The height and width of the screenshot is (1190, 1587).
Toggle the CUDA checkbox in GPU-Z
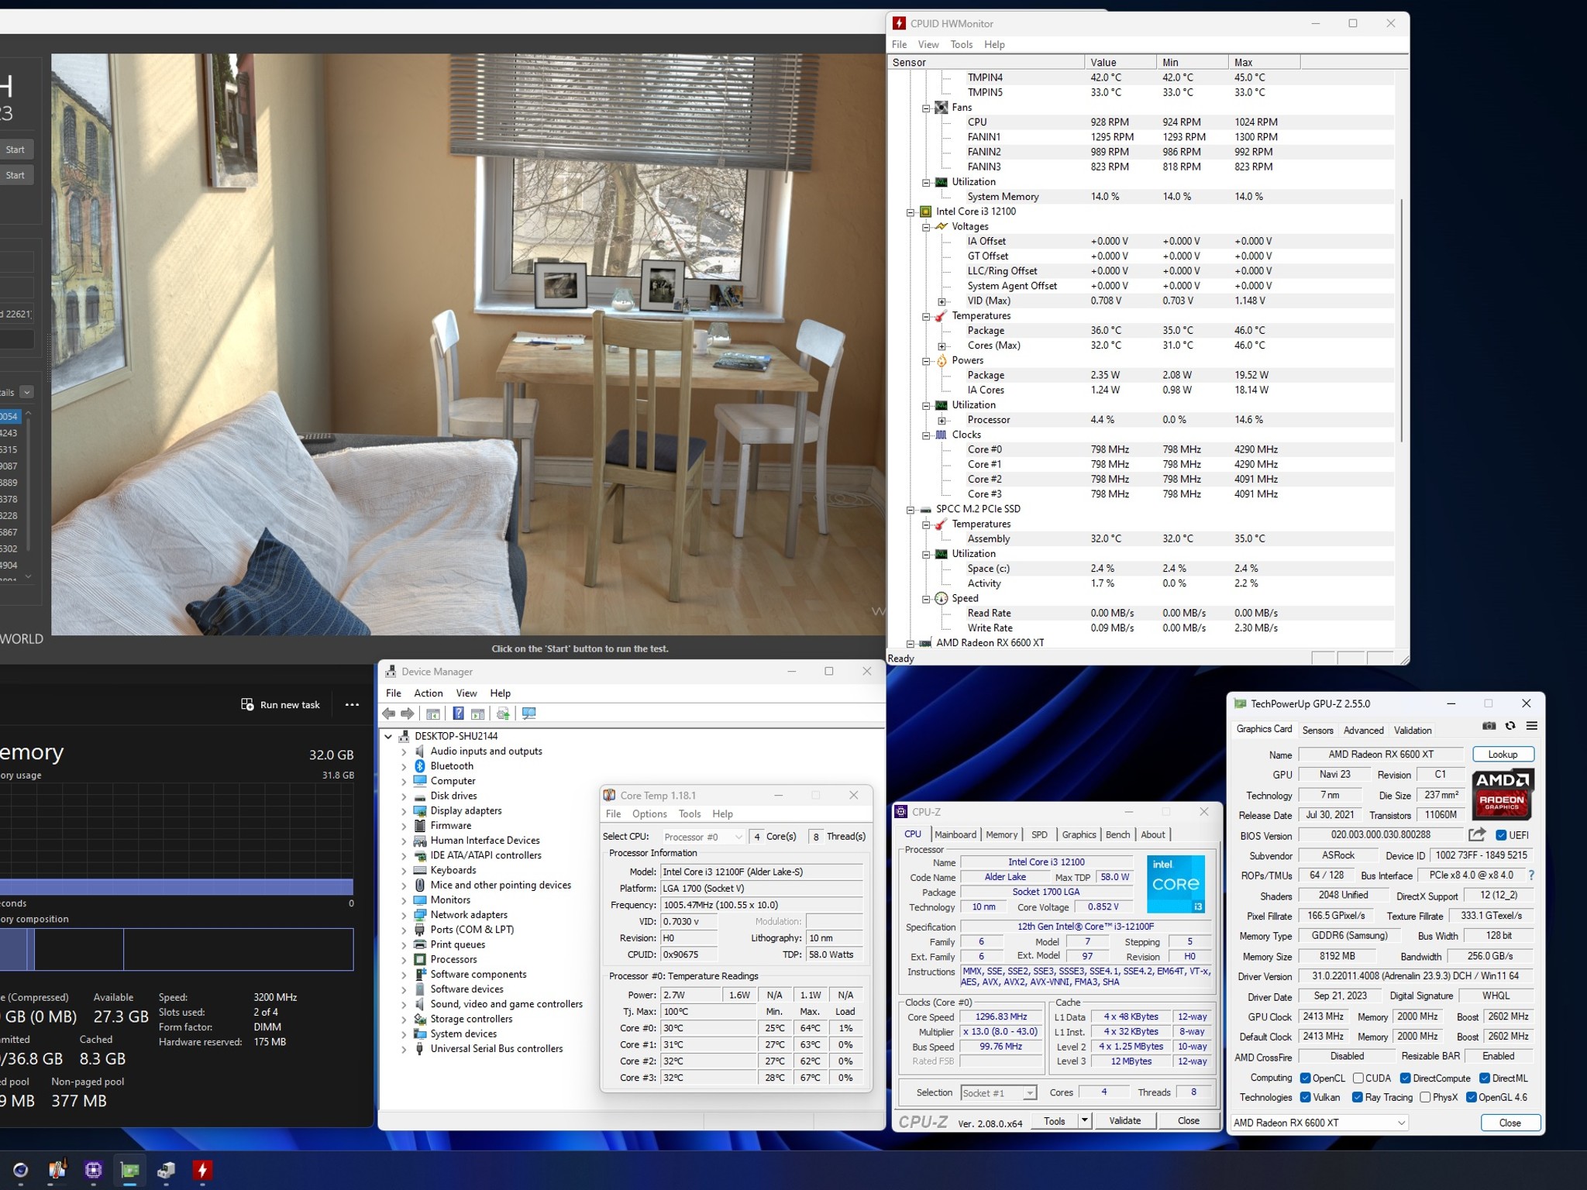pos(1358,1078)
